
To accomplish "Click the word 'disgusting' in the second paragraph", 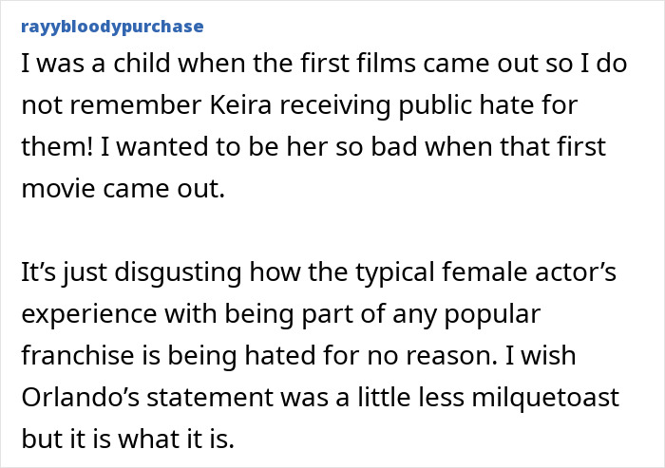I will point(178,272).
